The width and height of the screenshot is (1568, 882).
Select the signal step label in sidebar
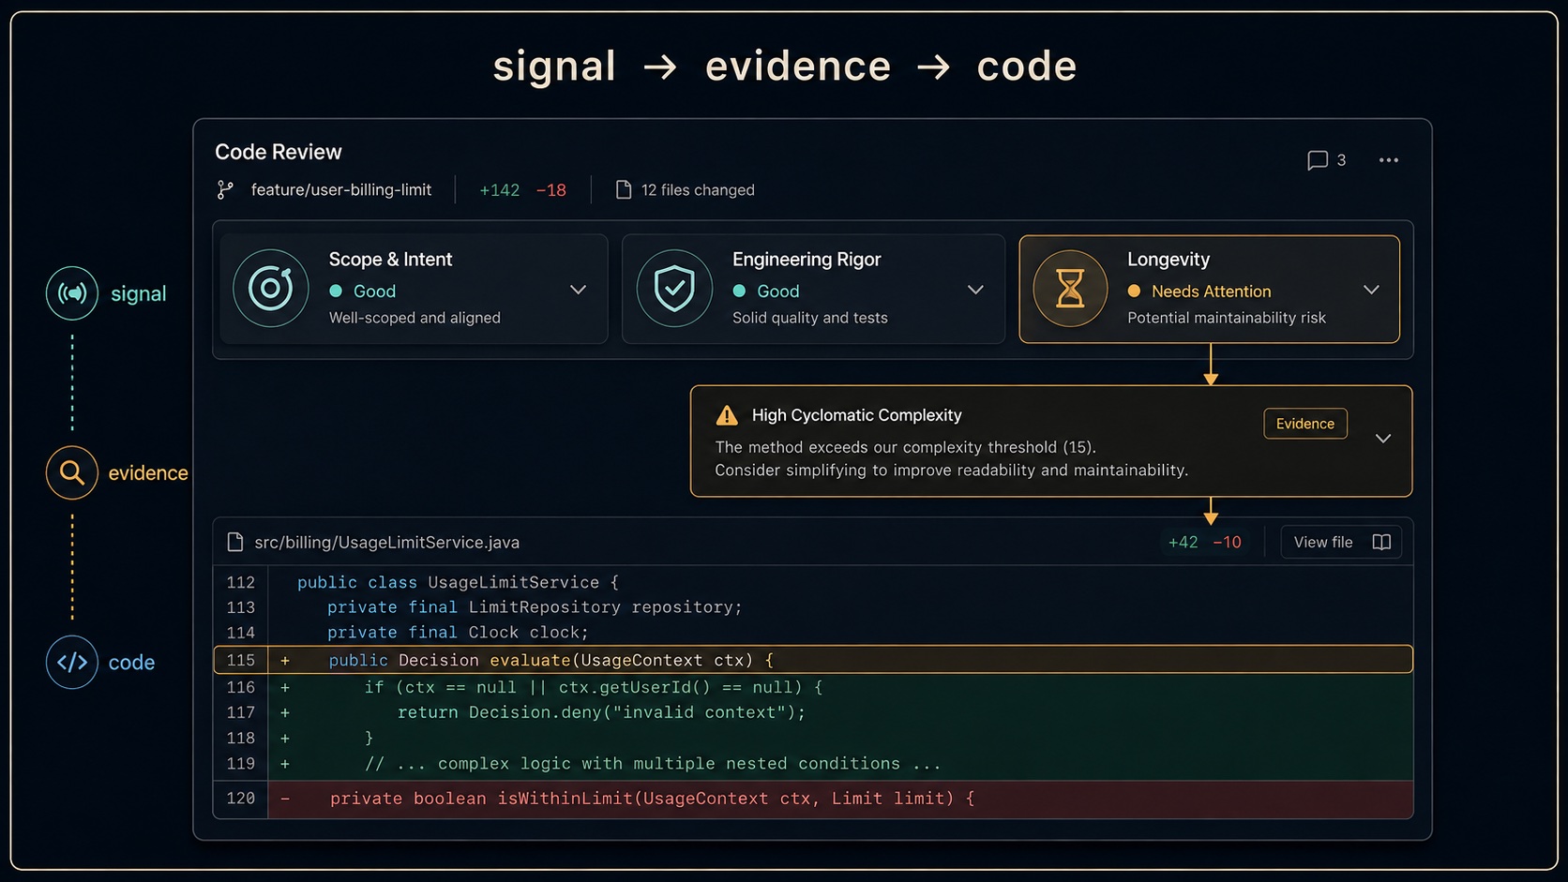click(138, 293)
